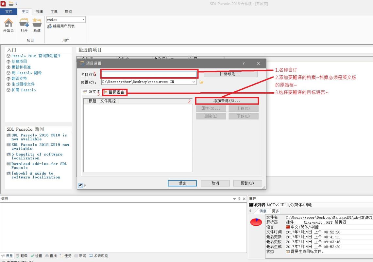Click the 名称 name input field
Viewport: 373px width, 262px height.
pos(149,74)
